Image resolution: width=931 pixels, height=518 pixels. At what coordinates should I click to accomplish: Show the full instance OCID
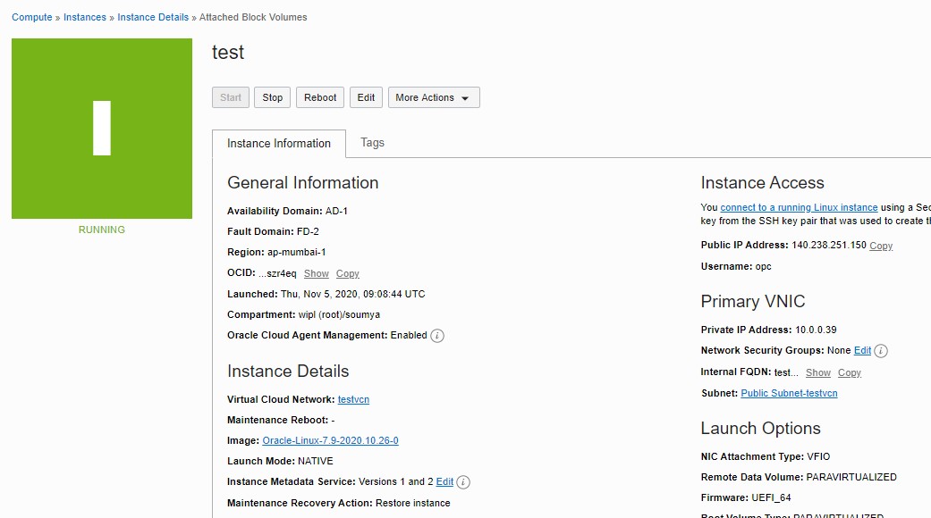pos(316,273)
